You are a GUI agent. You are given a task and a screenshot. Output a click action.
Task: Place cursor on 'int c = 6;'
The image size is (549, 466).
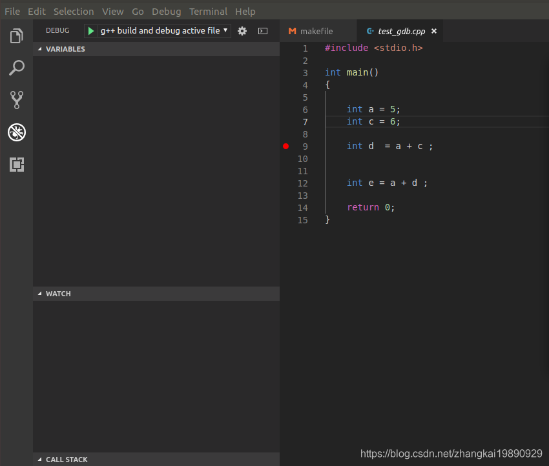tap(373, 121)
